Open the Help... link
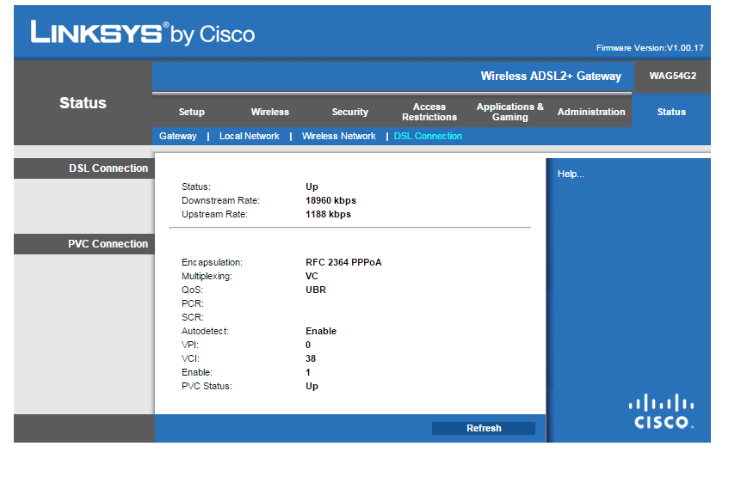 click(571, 174)
